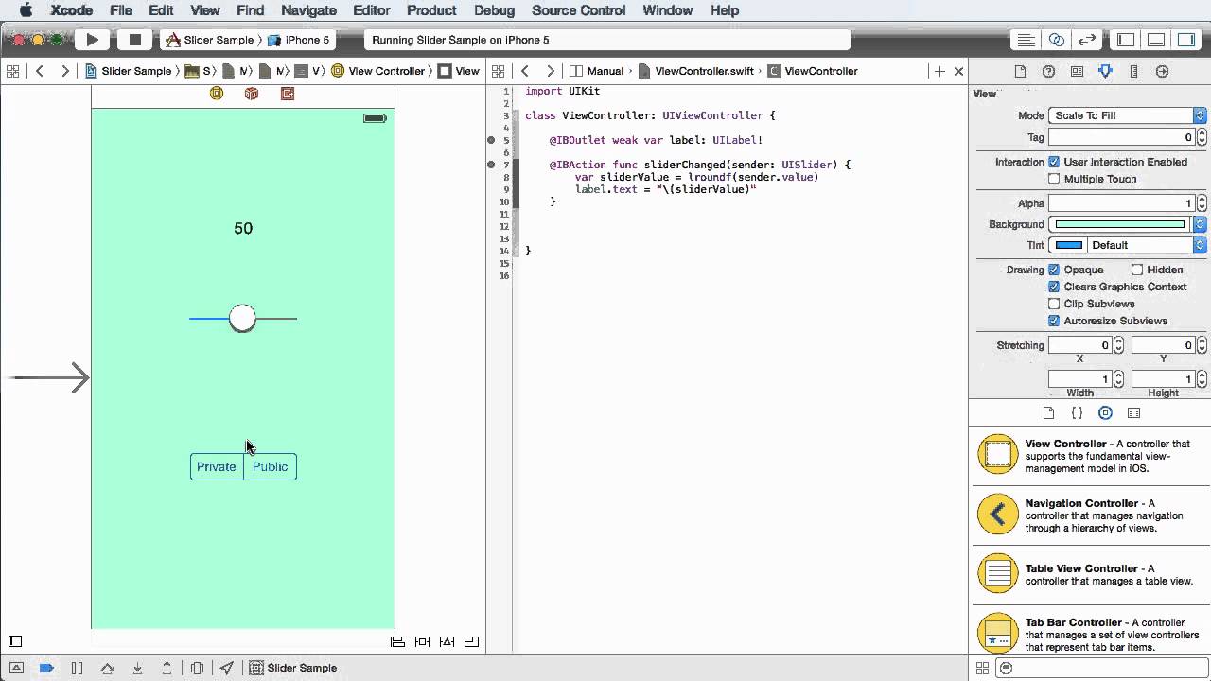The image size is (1211, 681).
Task: Click the Stretching X stepper
Action: [x=1118, y=345]
